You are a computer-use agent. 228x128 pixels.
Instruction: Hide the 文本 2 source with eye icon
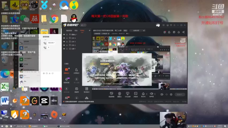(x=64, y=45)
